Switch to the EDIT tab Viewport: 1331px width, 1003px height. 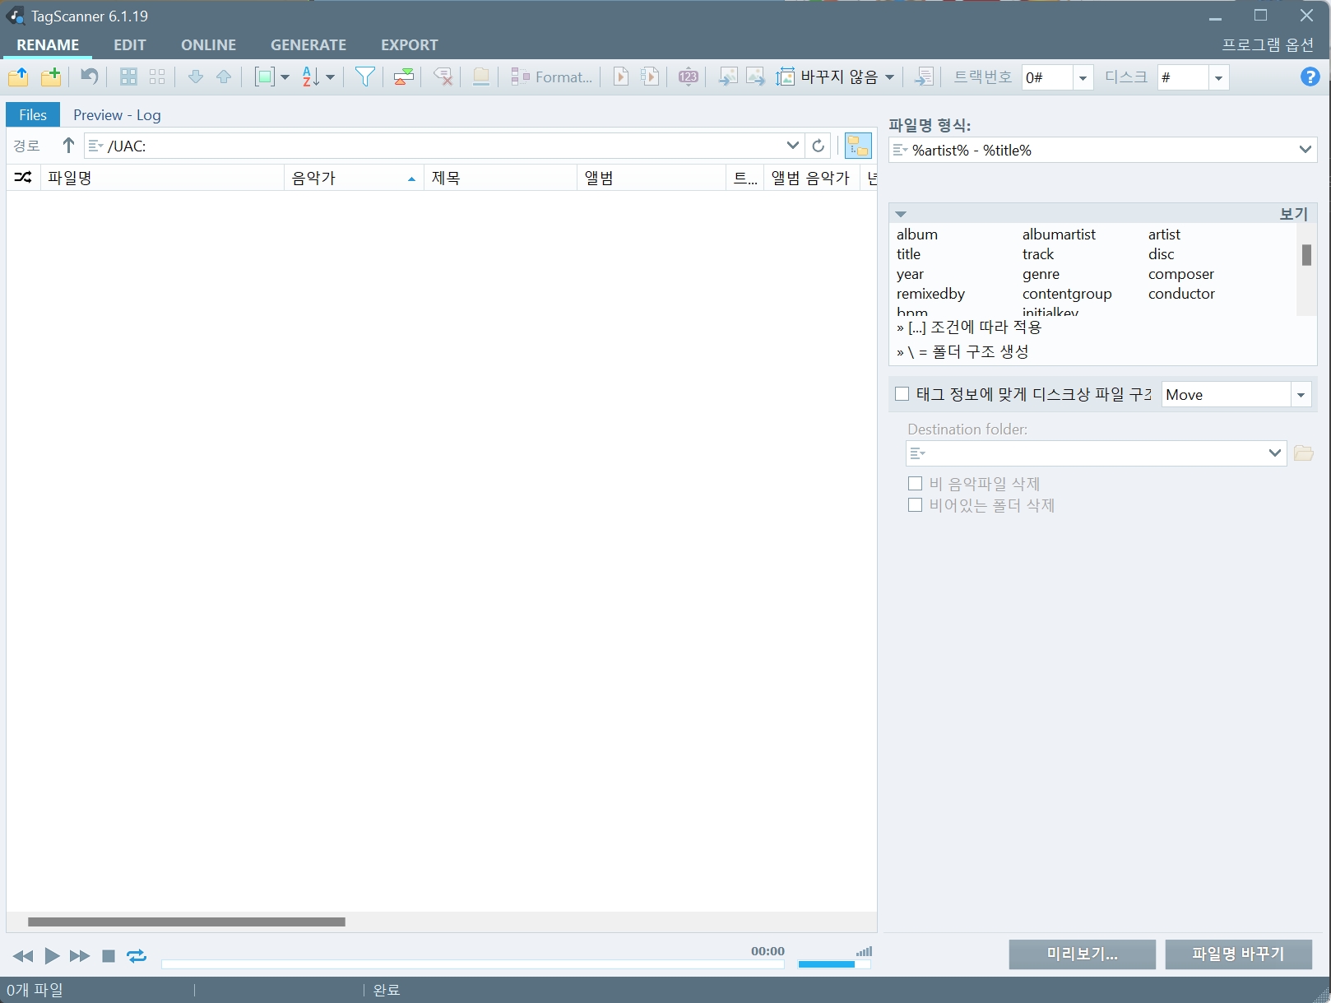(x=130, y=45)
